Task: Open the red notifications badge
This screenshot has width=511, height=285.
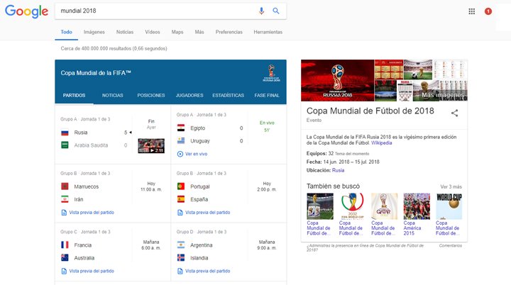Action: pyautogui.click(x=488, y=11)
